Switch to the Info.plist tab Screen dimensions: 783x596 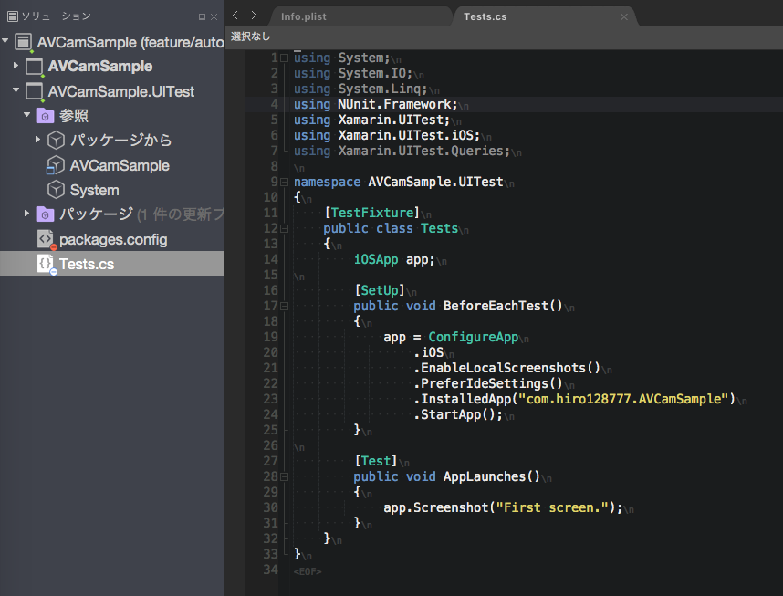[x=304, y=16]
